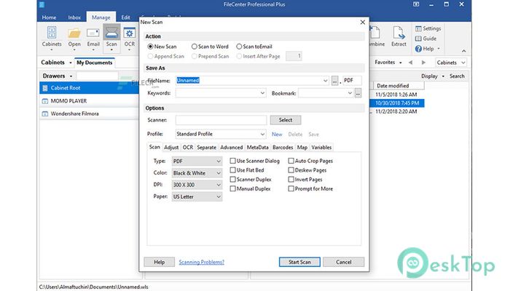The image size is (510, 291).
Task: Open the FileName dropdown
Action: [325, 81]
